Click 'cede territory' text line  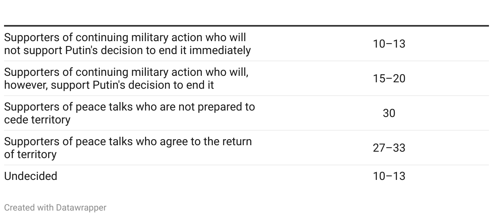click(x=37, y=120)
